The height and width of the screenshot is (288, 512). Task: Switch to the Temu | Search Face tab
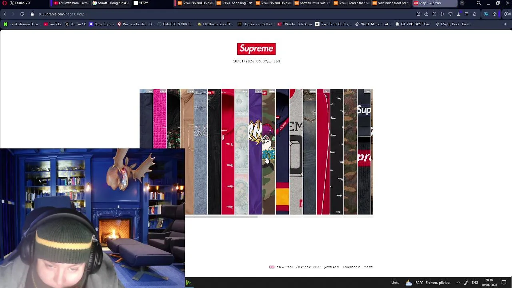[351, 3]
